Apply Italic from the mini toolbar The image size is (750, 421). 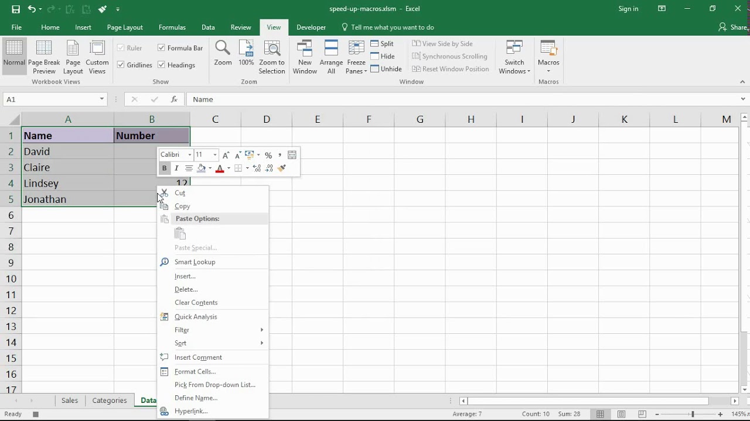(x=176, y=168)
